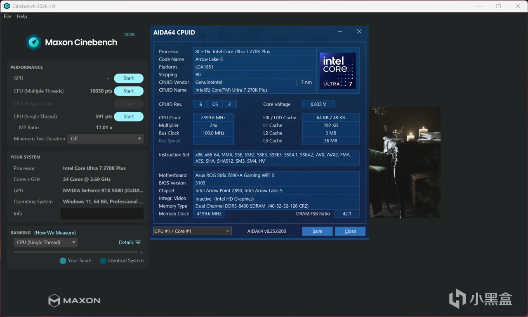The height and width of the screenshot is (317, 528).
Task: Open the Minimum Test Duration dropdown
Action: pos(106,139)
